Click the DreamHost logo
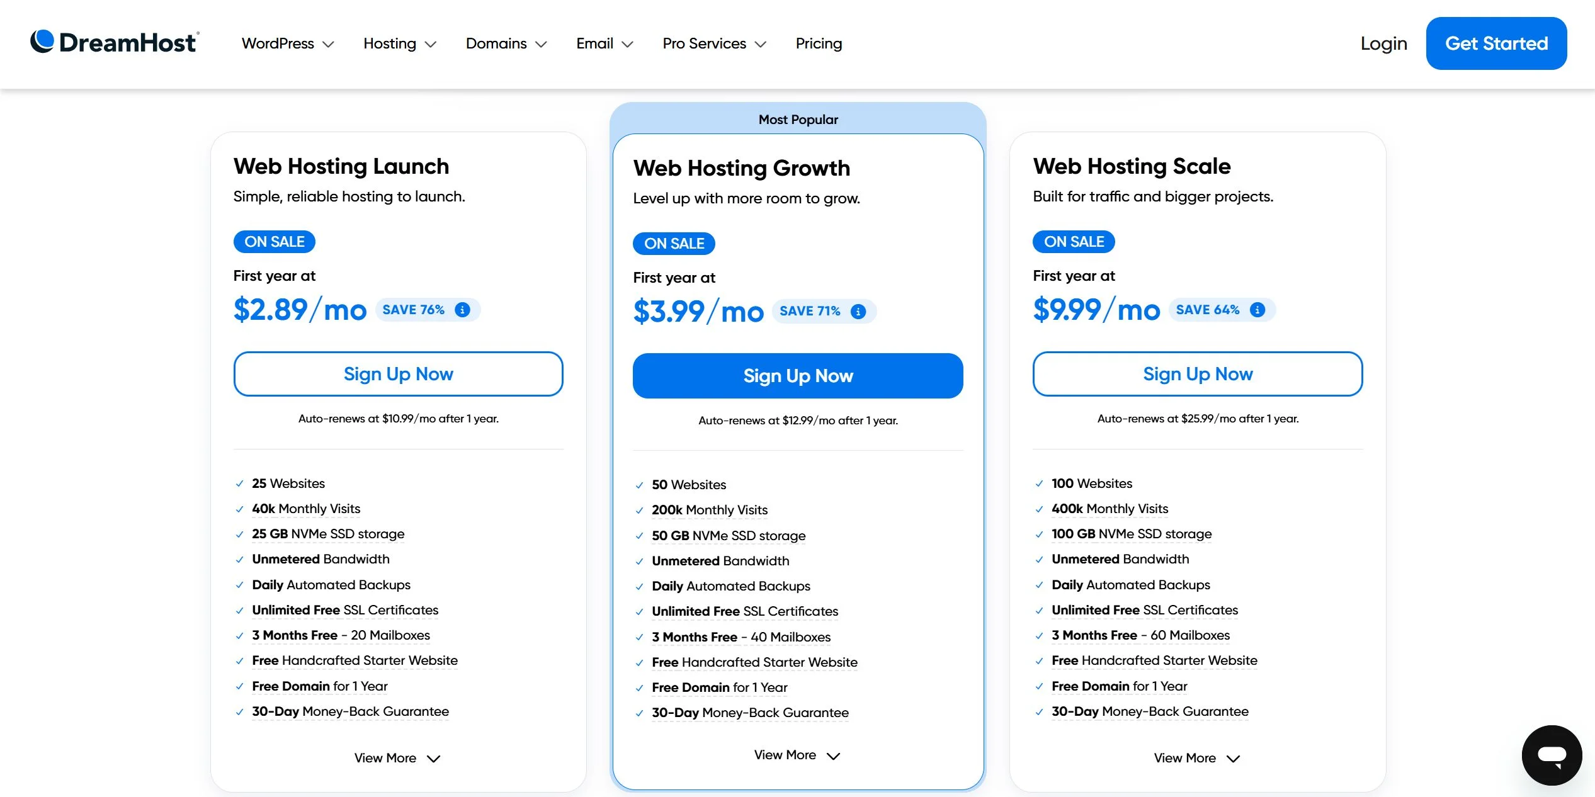Image resolution: width=1595 pixels, height=797 pixels. pyautogui.click(x=114, y=42)
